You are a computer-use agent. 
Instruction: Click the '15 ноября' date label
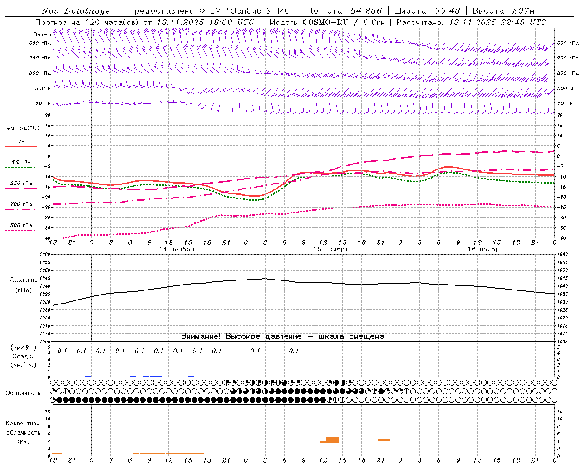pos(331,249)
